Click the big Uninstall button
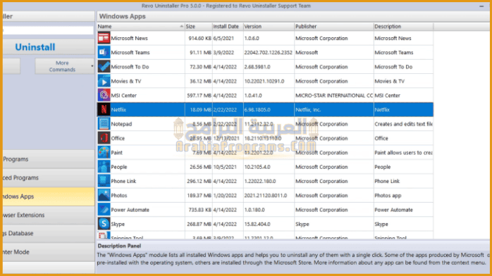 tap(48, 47)
